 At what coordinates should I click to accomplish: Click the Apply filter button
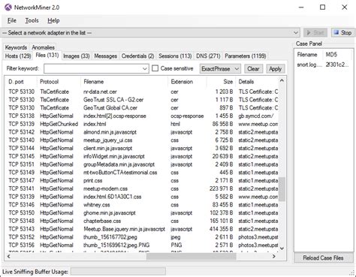point(276,69)
